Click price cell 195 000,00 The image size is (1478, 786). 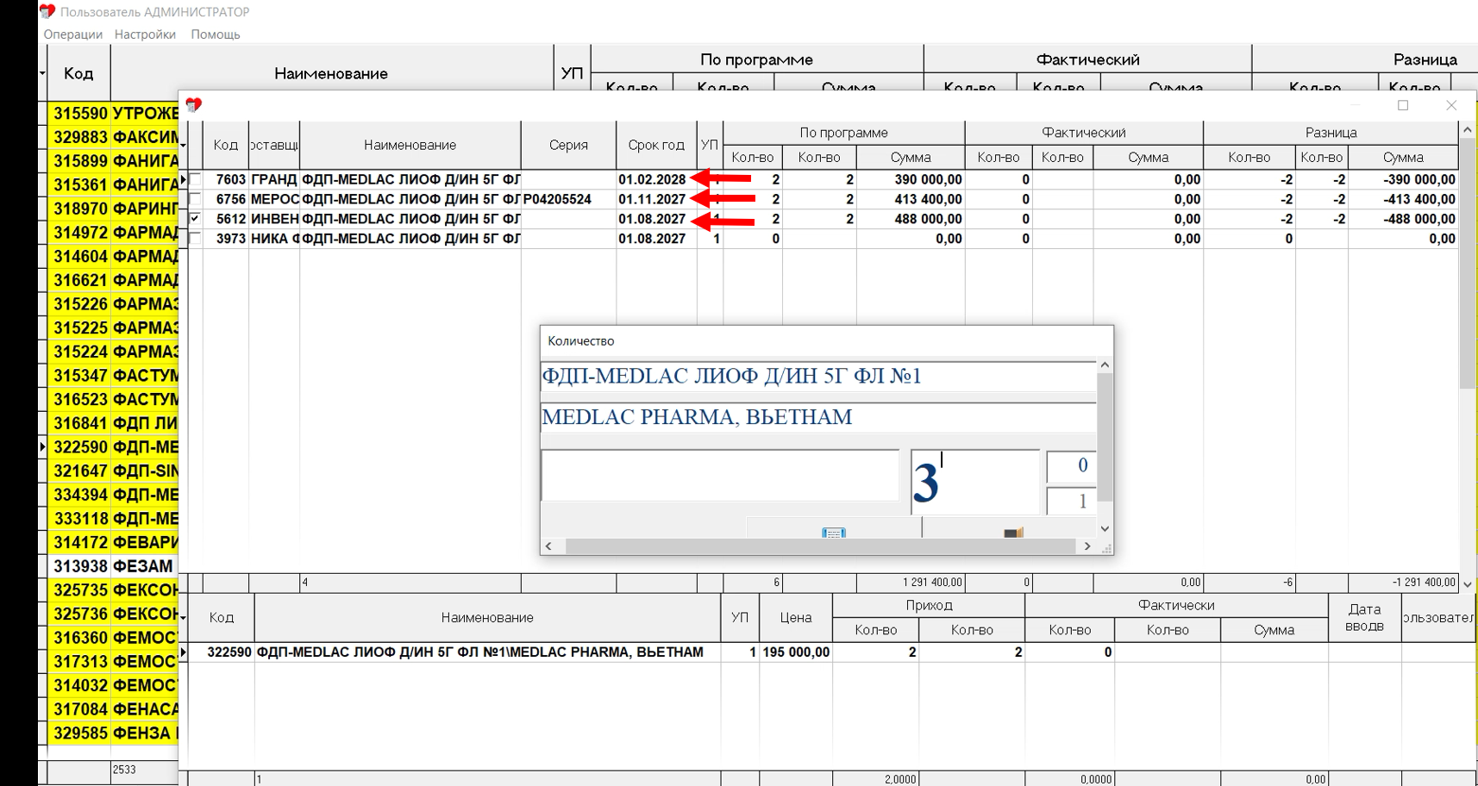point(796,652)
